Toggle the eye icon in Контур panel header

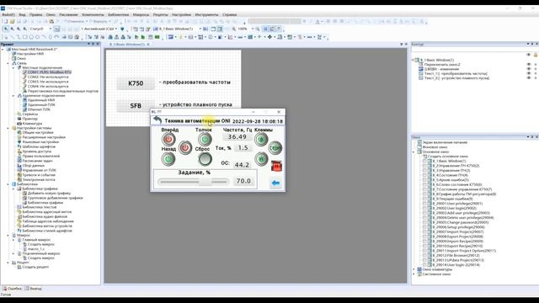tap(529, 55)
